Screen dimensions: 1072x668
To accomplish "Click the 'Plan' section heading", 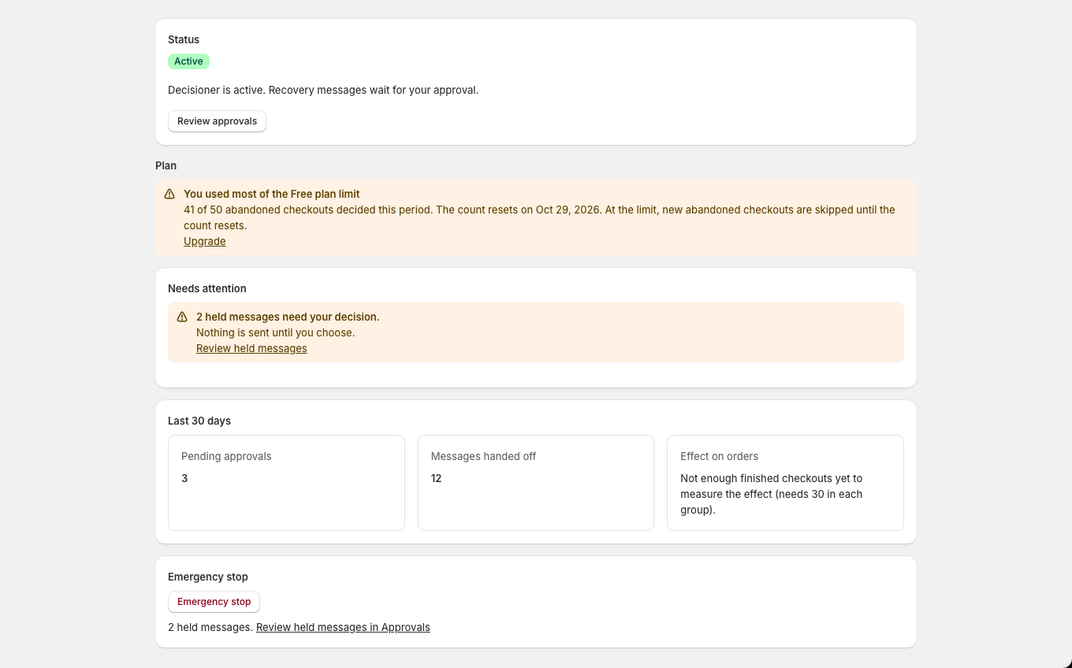I will [166, 165].
